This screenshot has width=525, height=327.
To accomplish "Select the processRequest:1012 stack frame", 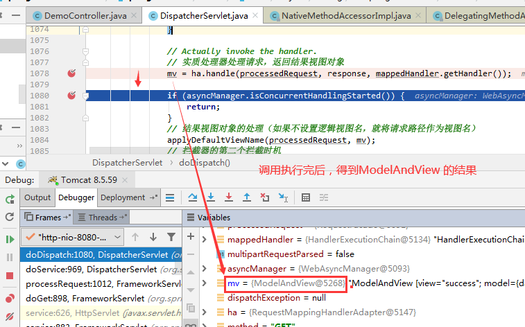I will 101,284.
